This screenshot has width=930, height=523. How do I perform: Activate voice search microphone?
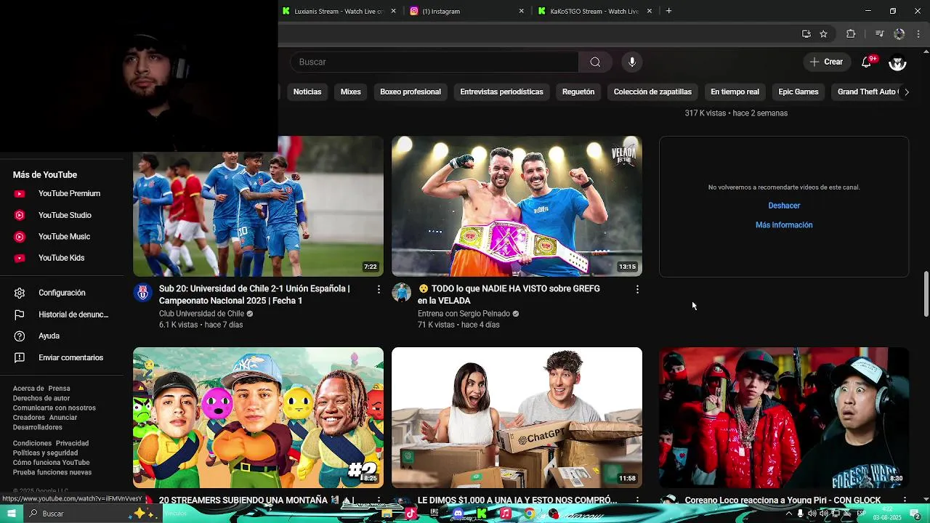point(632,62)
